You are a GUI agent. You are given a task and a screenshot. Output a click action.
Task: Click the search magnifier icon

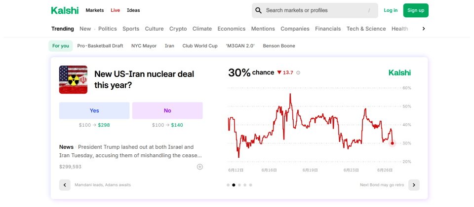(x=258, y=10)
